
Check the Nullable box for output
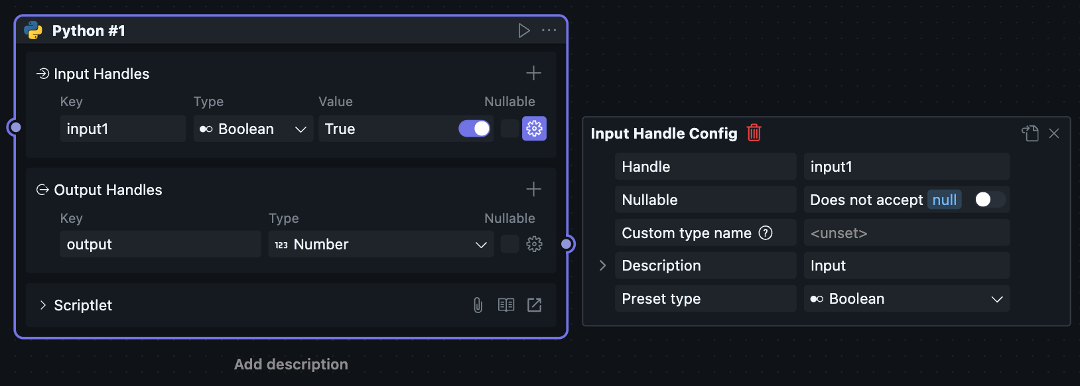(x=509, y=244)
